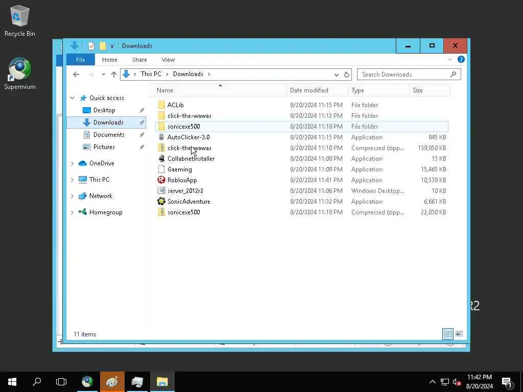
Task: Open the recent locations dropdown arrow
Action: (103, 75)
